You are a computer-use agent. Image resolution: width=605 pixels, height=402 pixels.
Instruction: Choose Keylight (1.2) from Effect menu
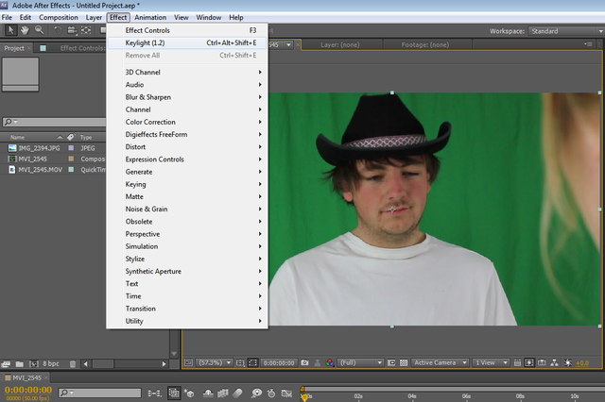[187, 42]
